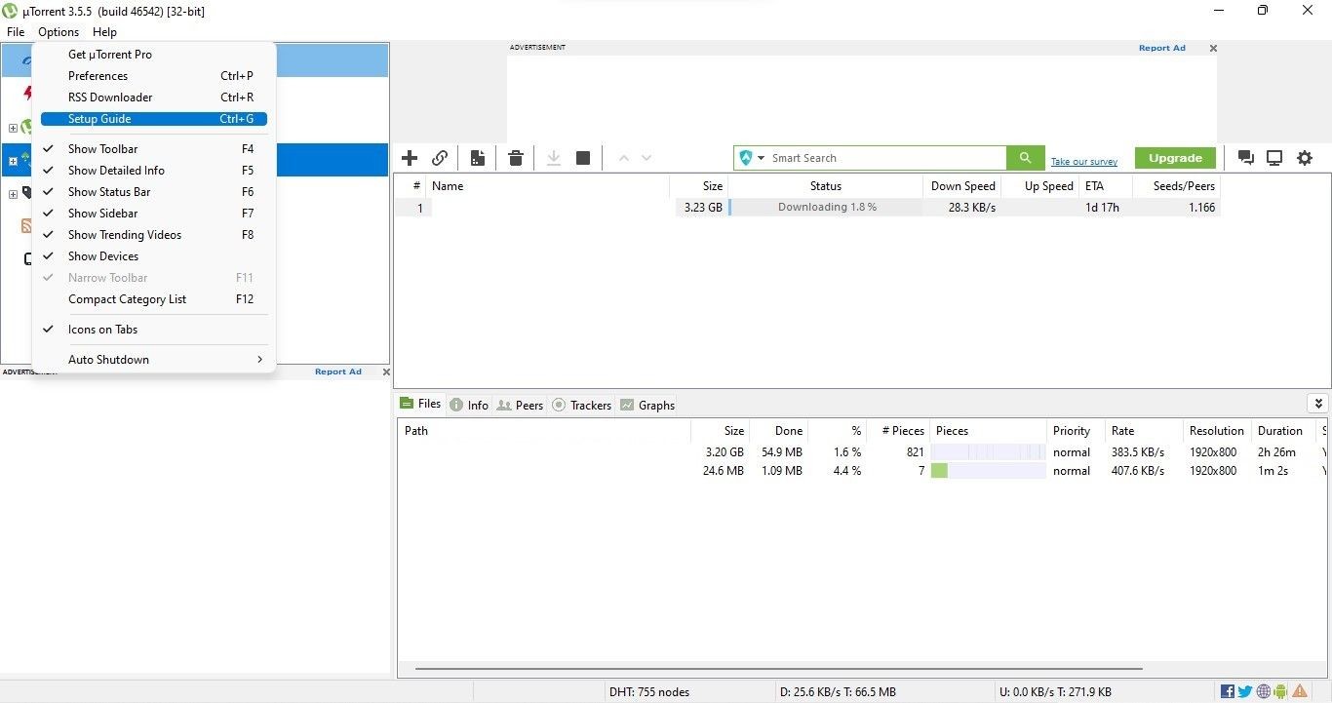Click the black tag Labels icon in sidebar

26,193
